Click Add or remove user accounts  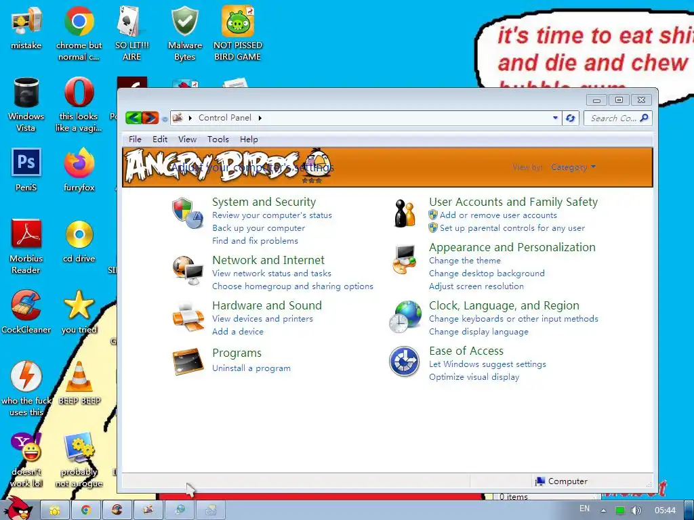[x=498, y=215]
